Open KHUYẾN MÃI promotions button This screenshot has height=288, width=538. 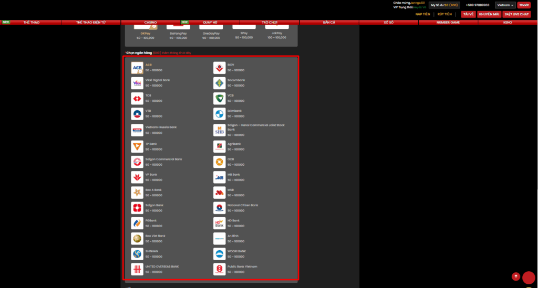click(489, 14)
